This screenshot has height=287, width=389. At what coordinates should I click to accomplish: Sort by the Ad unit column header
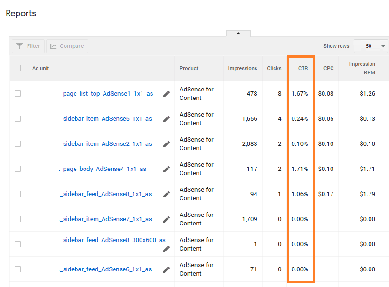[x=40, y=68]
